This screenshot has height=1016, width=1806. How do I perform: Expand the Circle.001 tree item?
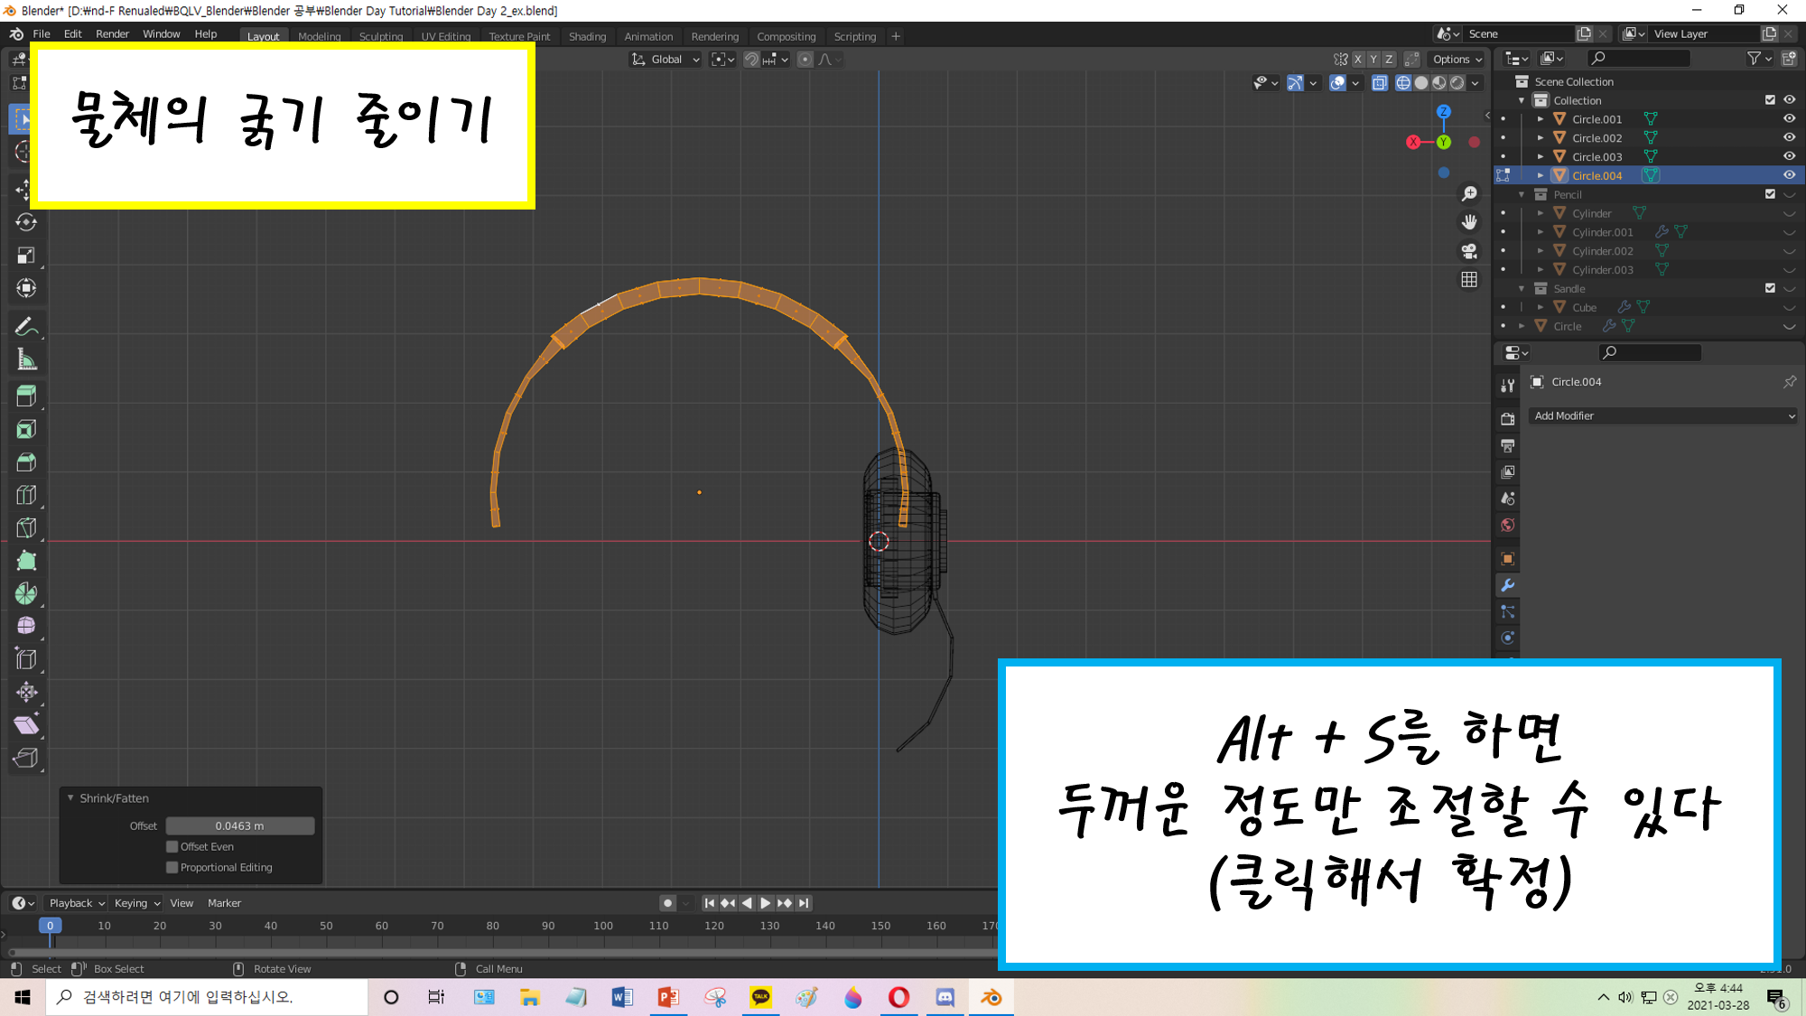(1541, 119)
